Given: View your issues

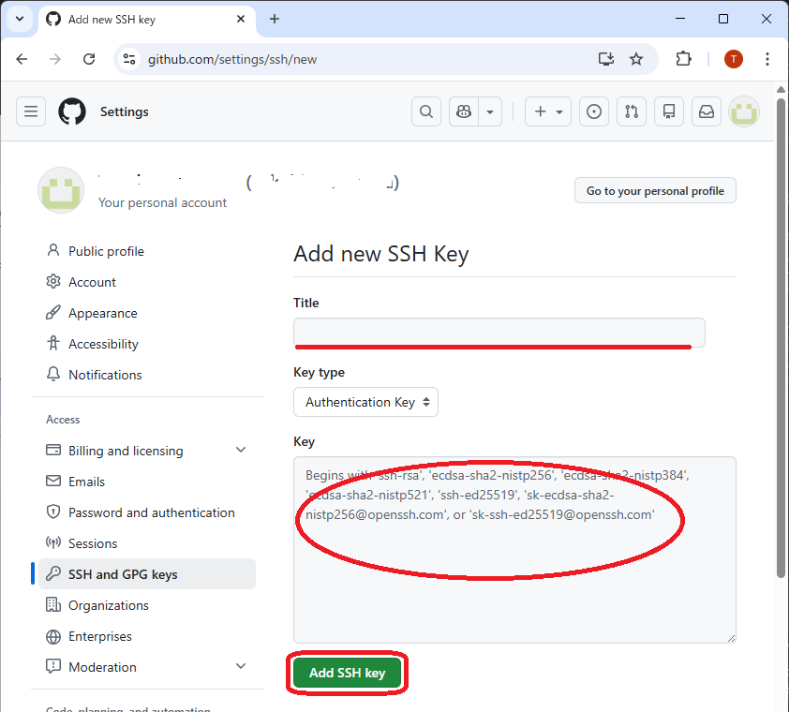Looking at the screenshot, I should (594, 111).
